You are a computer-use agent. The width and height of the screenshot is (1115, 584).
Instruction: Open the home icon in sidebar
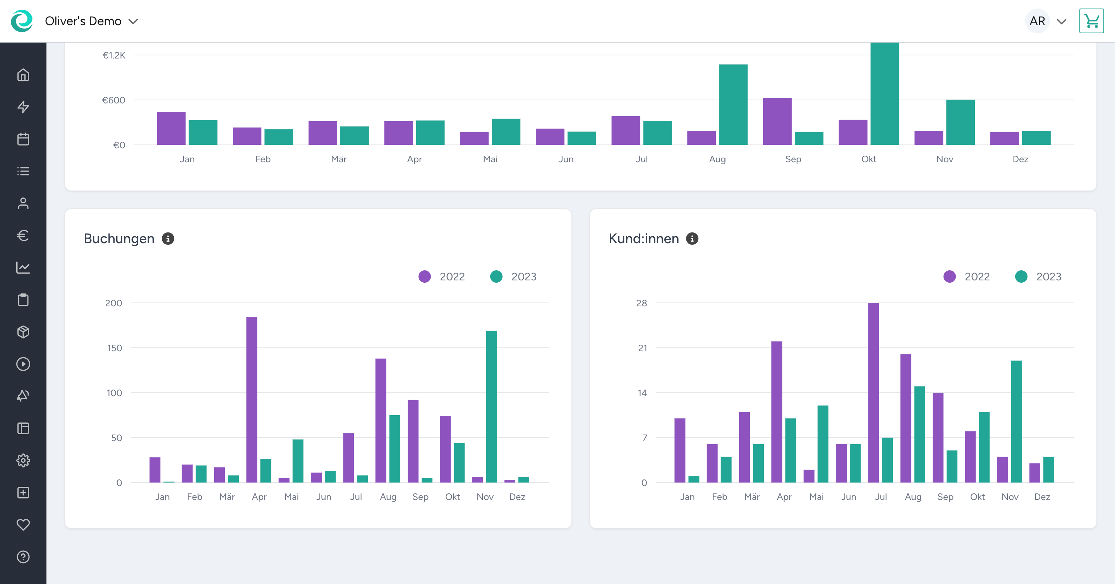pos(23,75)
